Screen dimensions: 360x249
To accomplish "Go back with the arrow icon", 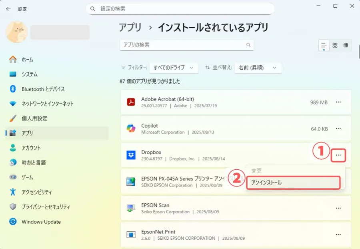I will (8, 9).
